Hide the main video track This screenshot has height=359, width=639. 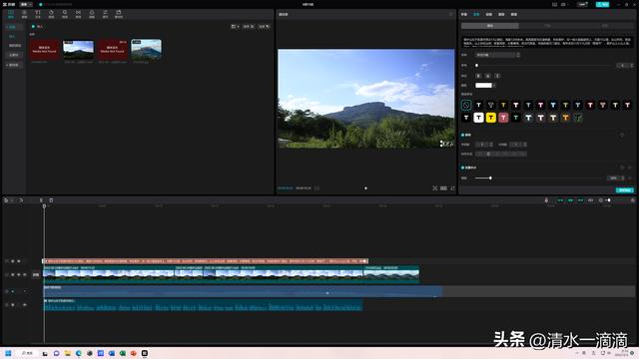pos(18,275)
